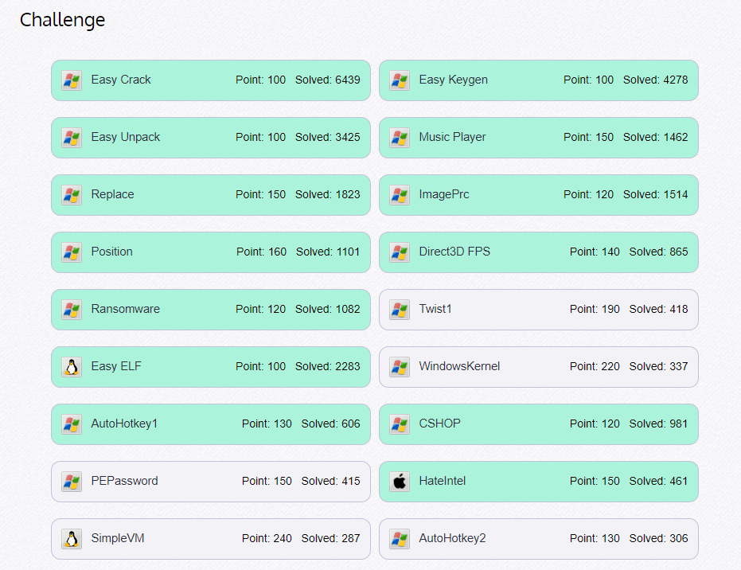The image size is (741, 570).
Task: Click the Apple icon beside HateIntel
Action: coord(400,482)
